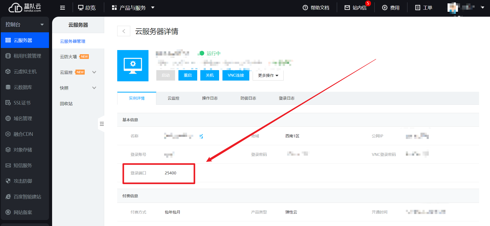
Task: Click the 重启 restart button
Action: [x=188, y=75]
